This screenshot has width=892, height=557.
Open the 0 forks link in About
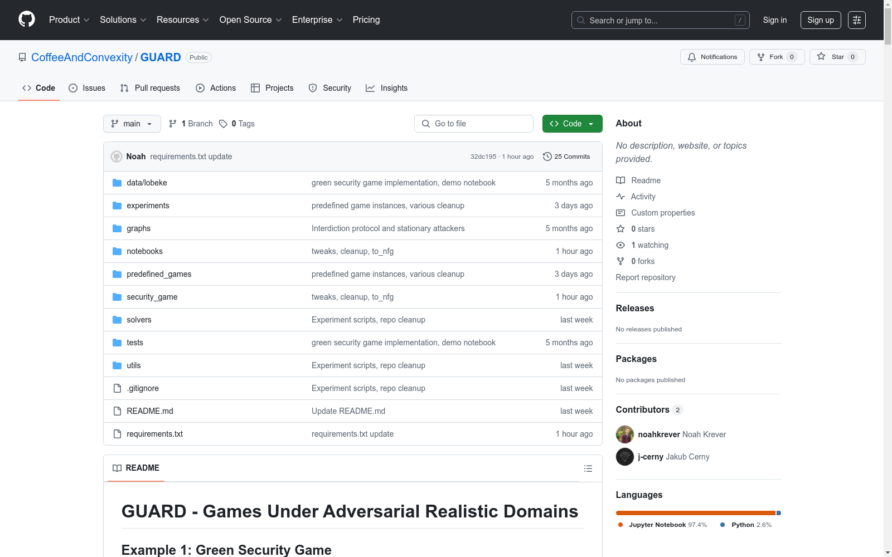[643, 261]
